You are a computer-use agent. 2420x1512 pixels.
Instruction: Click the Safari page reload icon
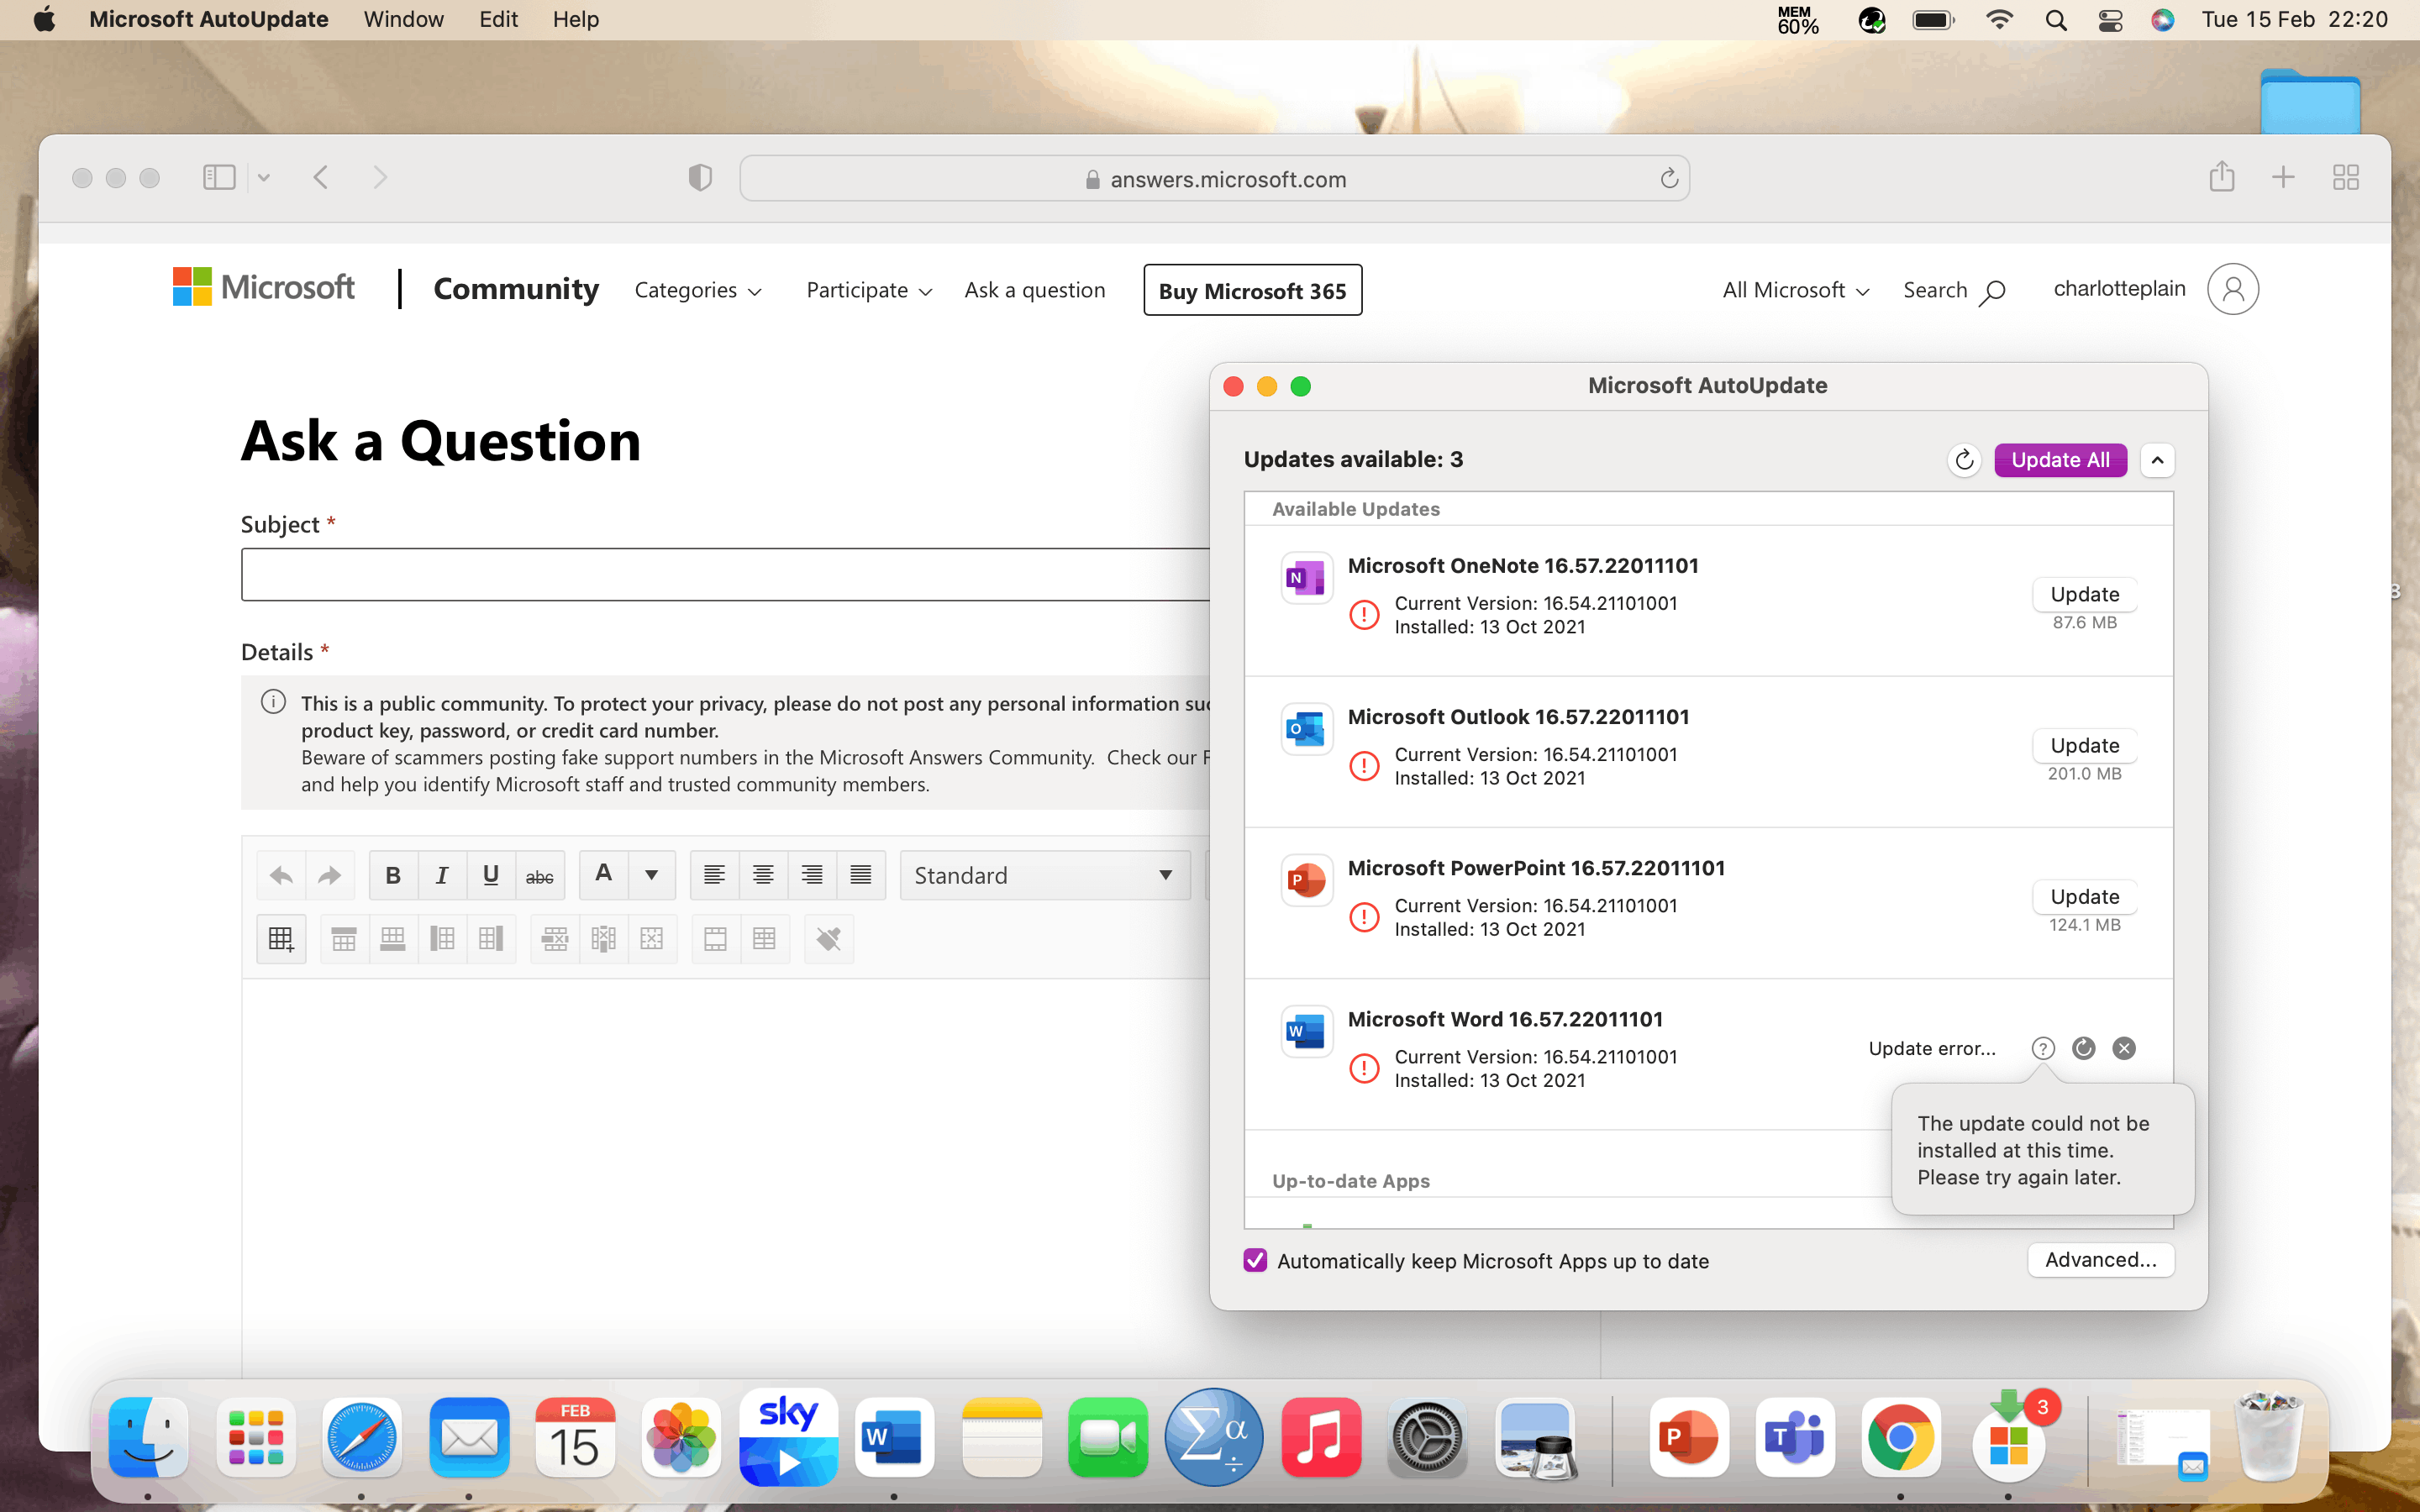pyautogui.click(x=1668, y=179)
